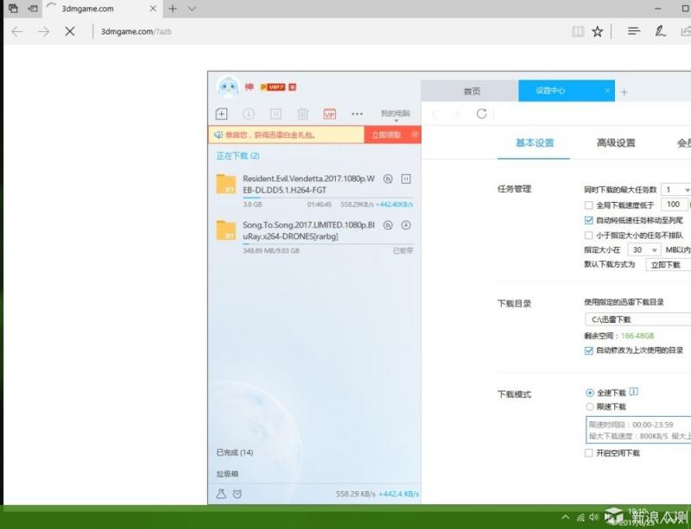The height and width of the screenshot is (529, 691).
Task: Select 限速下载 radio button
Action: [590, 406]
